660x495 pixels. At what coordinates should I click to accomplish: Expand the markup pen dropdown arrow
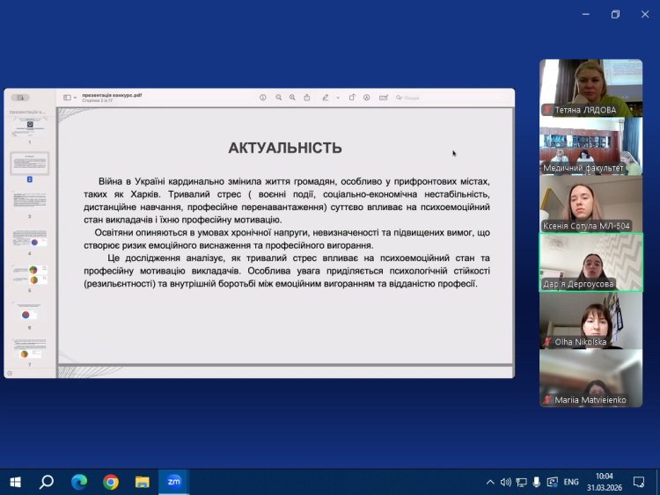coord(338,98)
